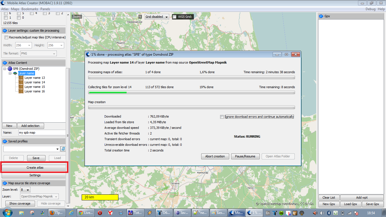Image resolution: width=386 pixels, height=217 pixels.
Task: Open the Debug menu
Action: 370,9
